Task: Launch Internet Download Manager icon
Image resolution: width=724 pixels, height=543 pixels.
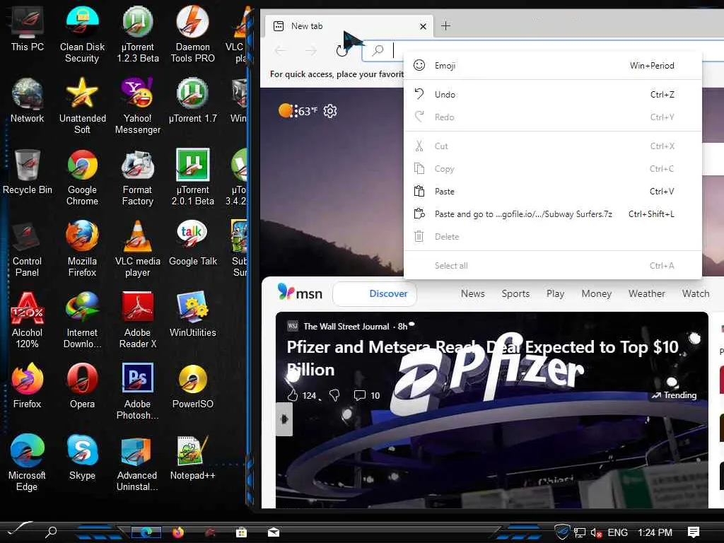Action: (82, 320)
